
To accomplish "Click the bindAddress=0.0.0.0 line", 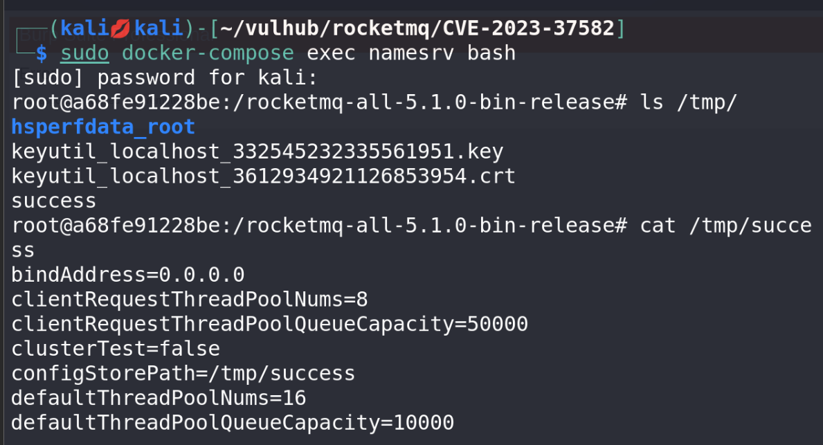I will [x=128, y=275].
